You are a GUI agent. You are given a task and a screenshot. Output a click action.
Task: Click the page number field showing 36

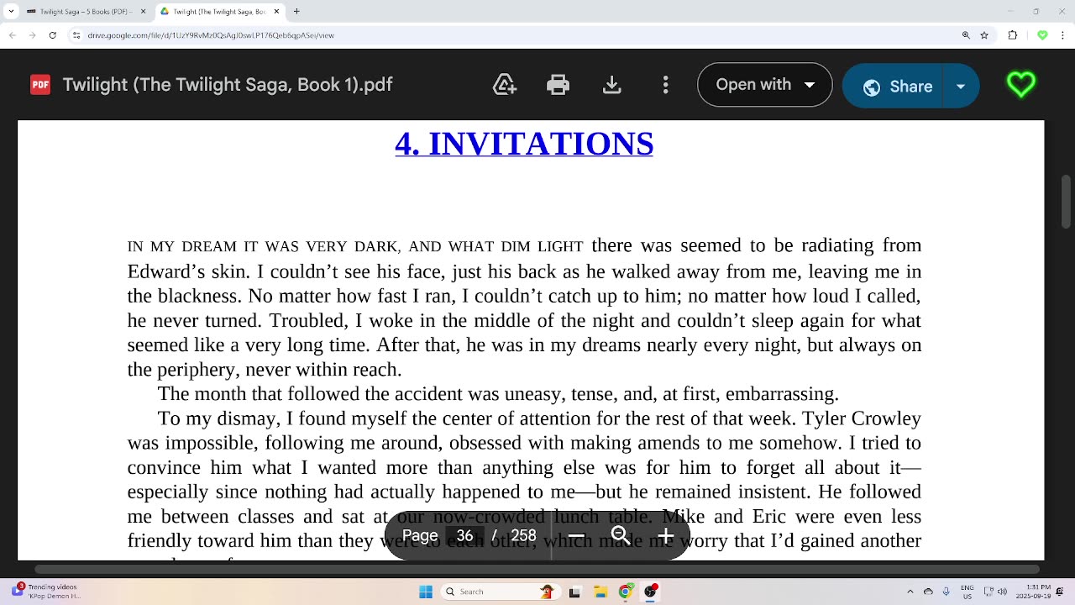click(x=465, y=536)
